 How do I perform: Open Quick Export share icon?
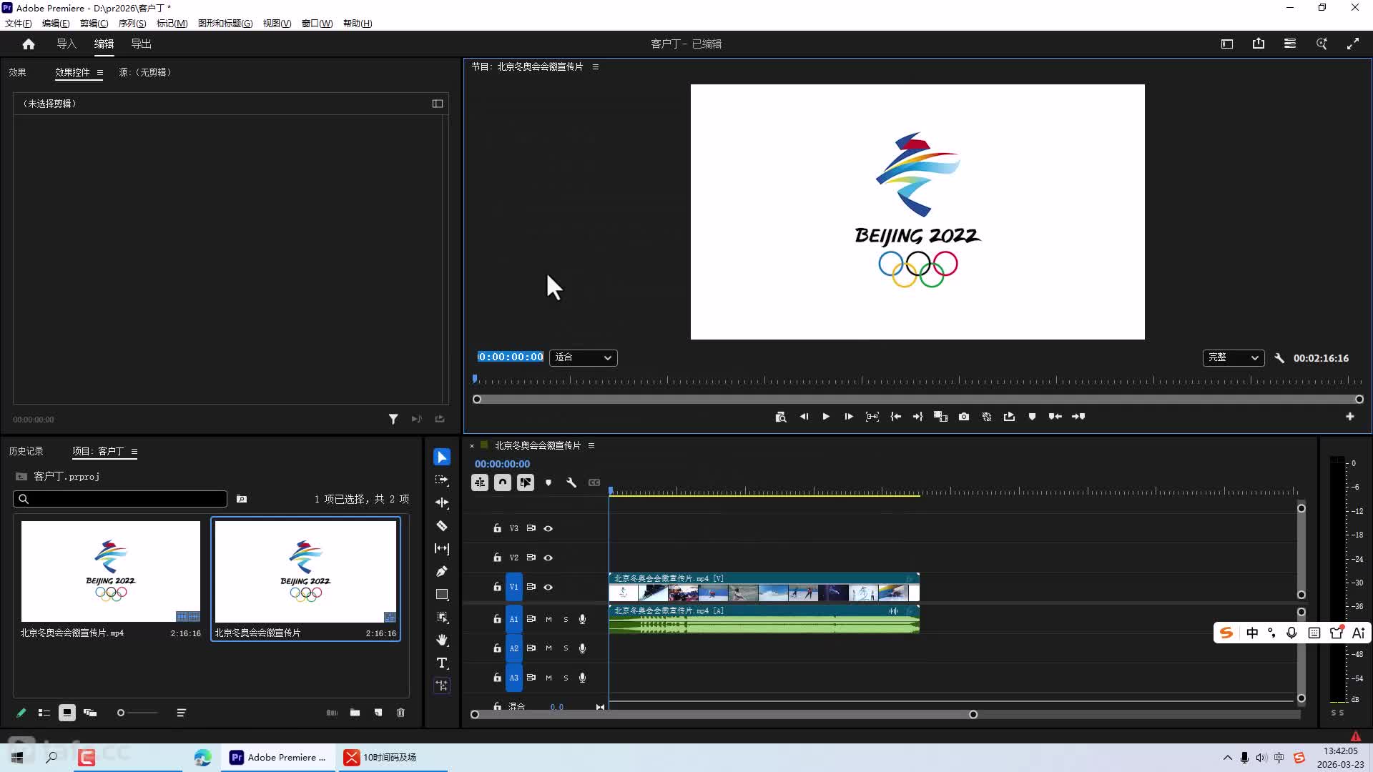1259,44
